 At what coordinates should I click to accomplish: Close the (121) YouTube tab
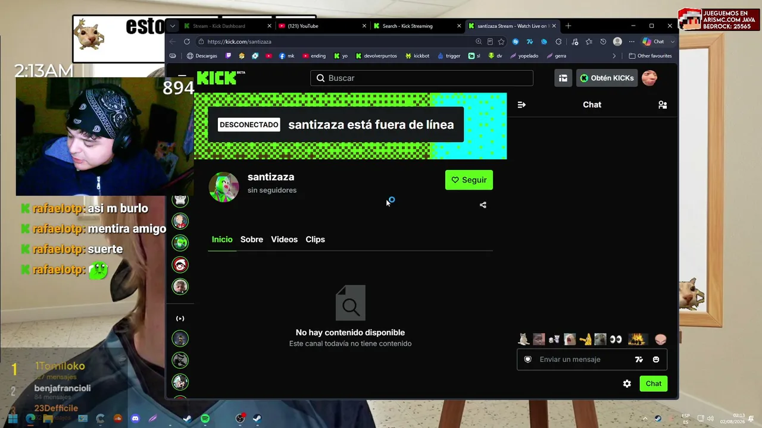click(x=364, y=26)
